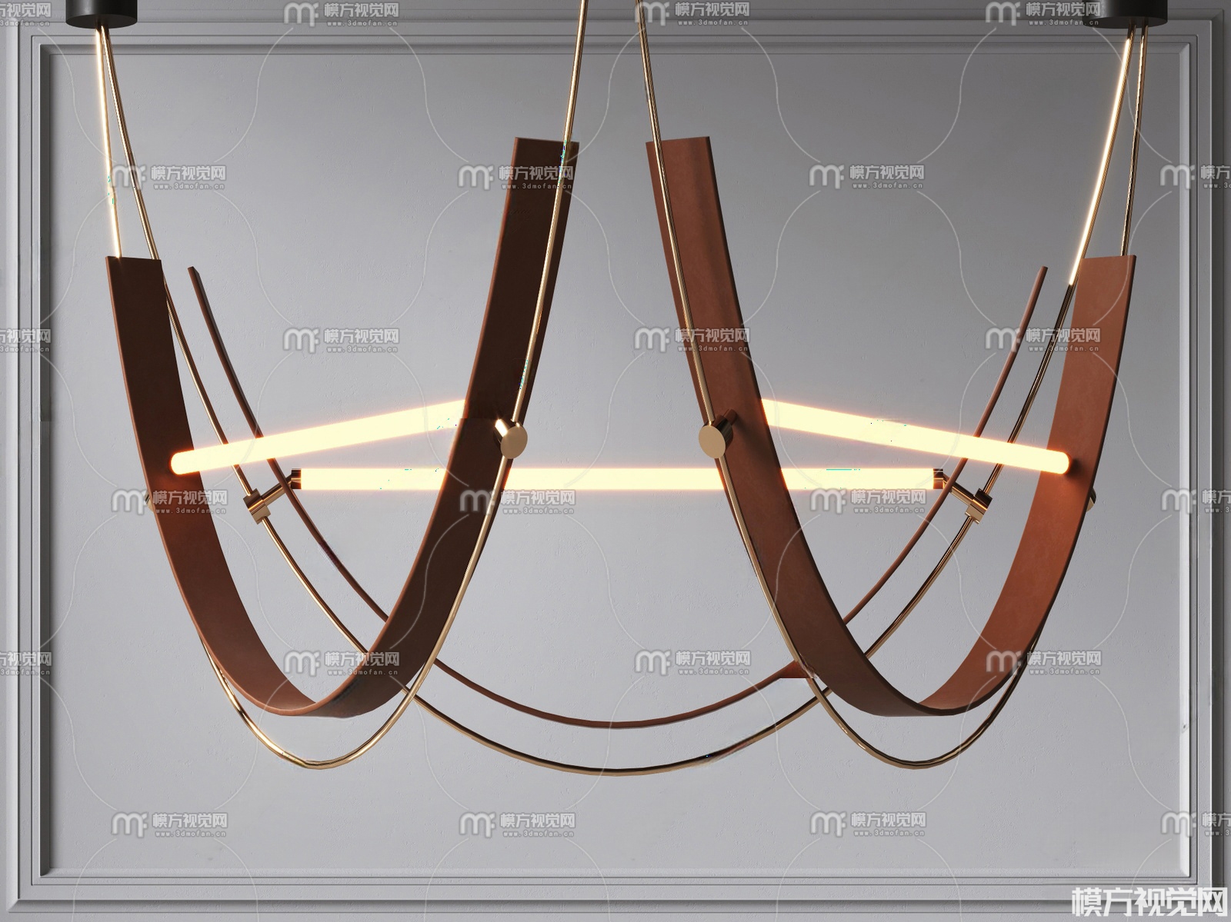Image resolution: width=1231 pixels, height=922 pixels.
Task: Click the right brass disc connector
Action: pyautogui.click(x=716, y=438)
